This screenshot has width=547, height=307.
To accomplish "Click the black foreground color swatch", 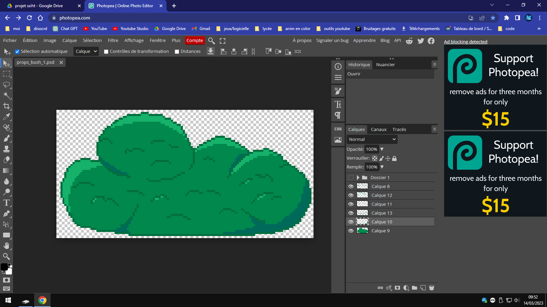I will coord(4,267).
